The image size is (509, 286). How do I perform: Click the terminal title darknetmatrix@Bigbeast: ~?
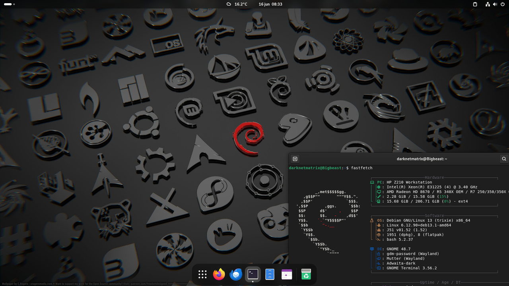[422, 159]
